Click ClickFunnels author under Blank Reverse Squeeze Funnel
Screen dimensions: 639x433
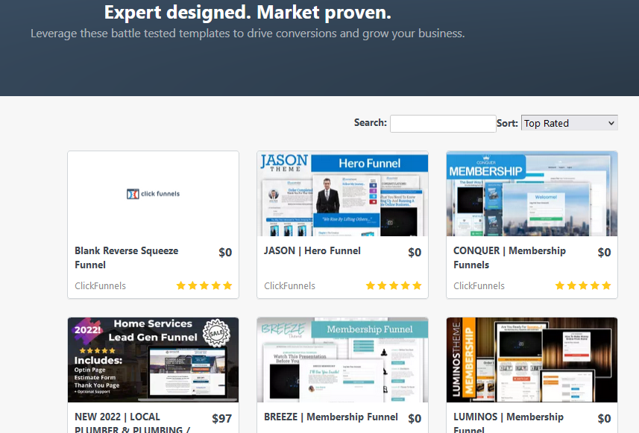coord(100,286)
